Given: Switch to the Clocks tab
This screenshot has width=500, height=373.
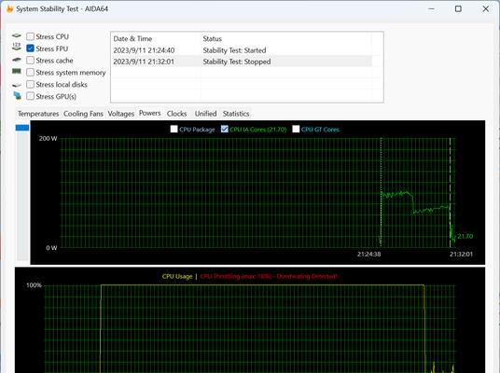Looking at the screenshot, I should click(x=176, y=114).
